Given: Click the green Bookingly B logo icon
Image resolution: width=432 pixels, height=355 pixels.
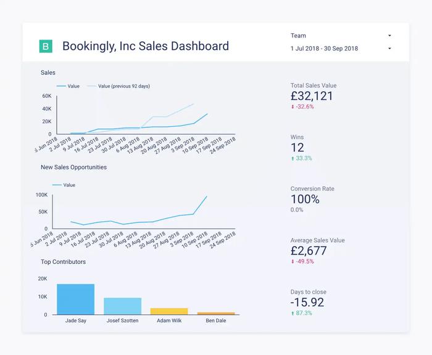Looking at the screenshot, I should pyautogui.click(x=45, y=46).
